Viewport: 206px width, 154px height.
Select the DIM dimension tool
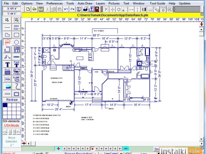(16, 27)
